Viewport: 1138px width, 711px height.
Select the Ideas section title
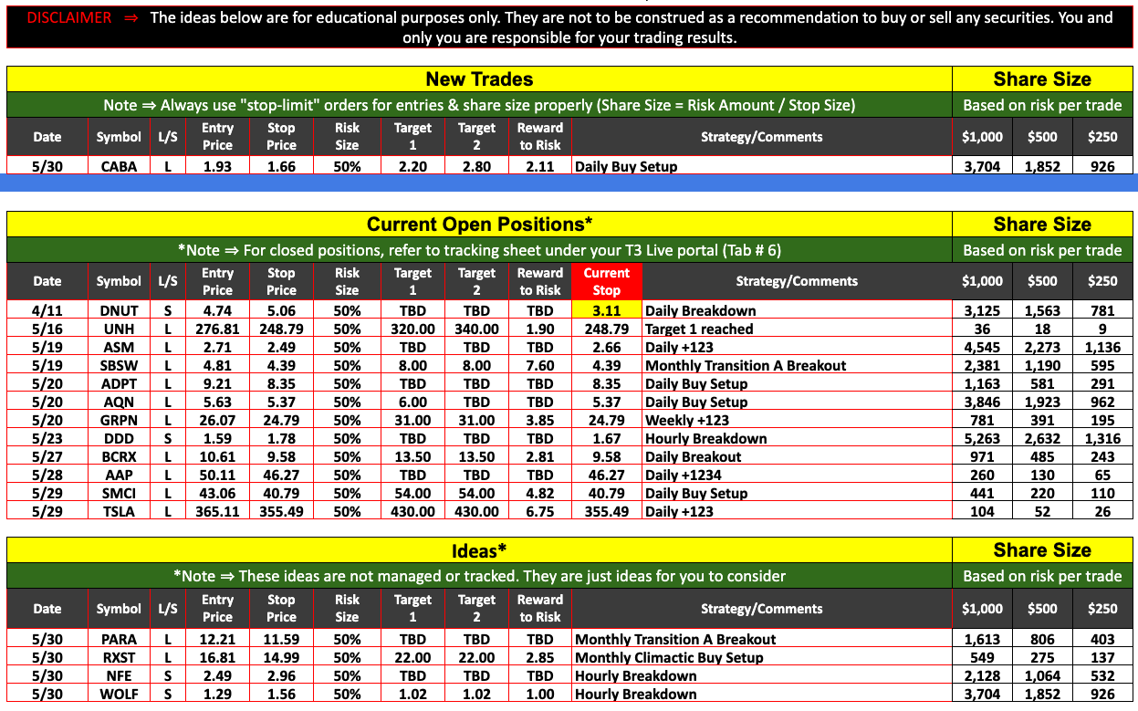[x=479, y=550]
